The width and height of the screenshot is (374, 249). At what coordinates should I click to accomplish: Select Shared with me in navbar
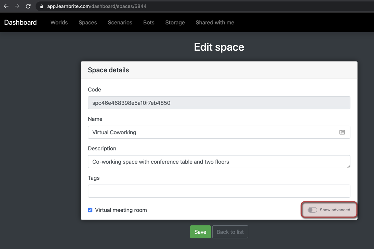tap(215, 23)
